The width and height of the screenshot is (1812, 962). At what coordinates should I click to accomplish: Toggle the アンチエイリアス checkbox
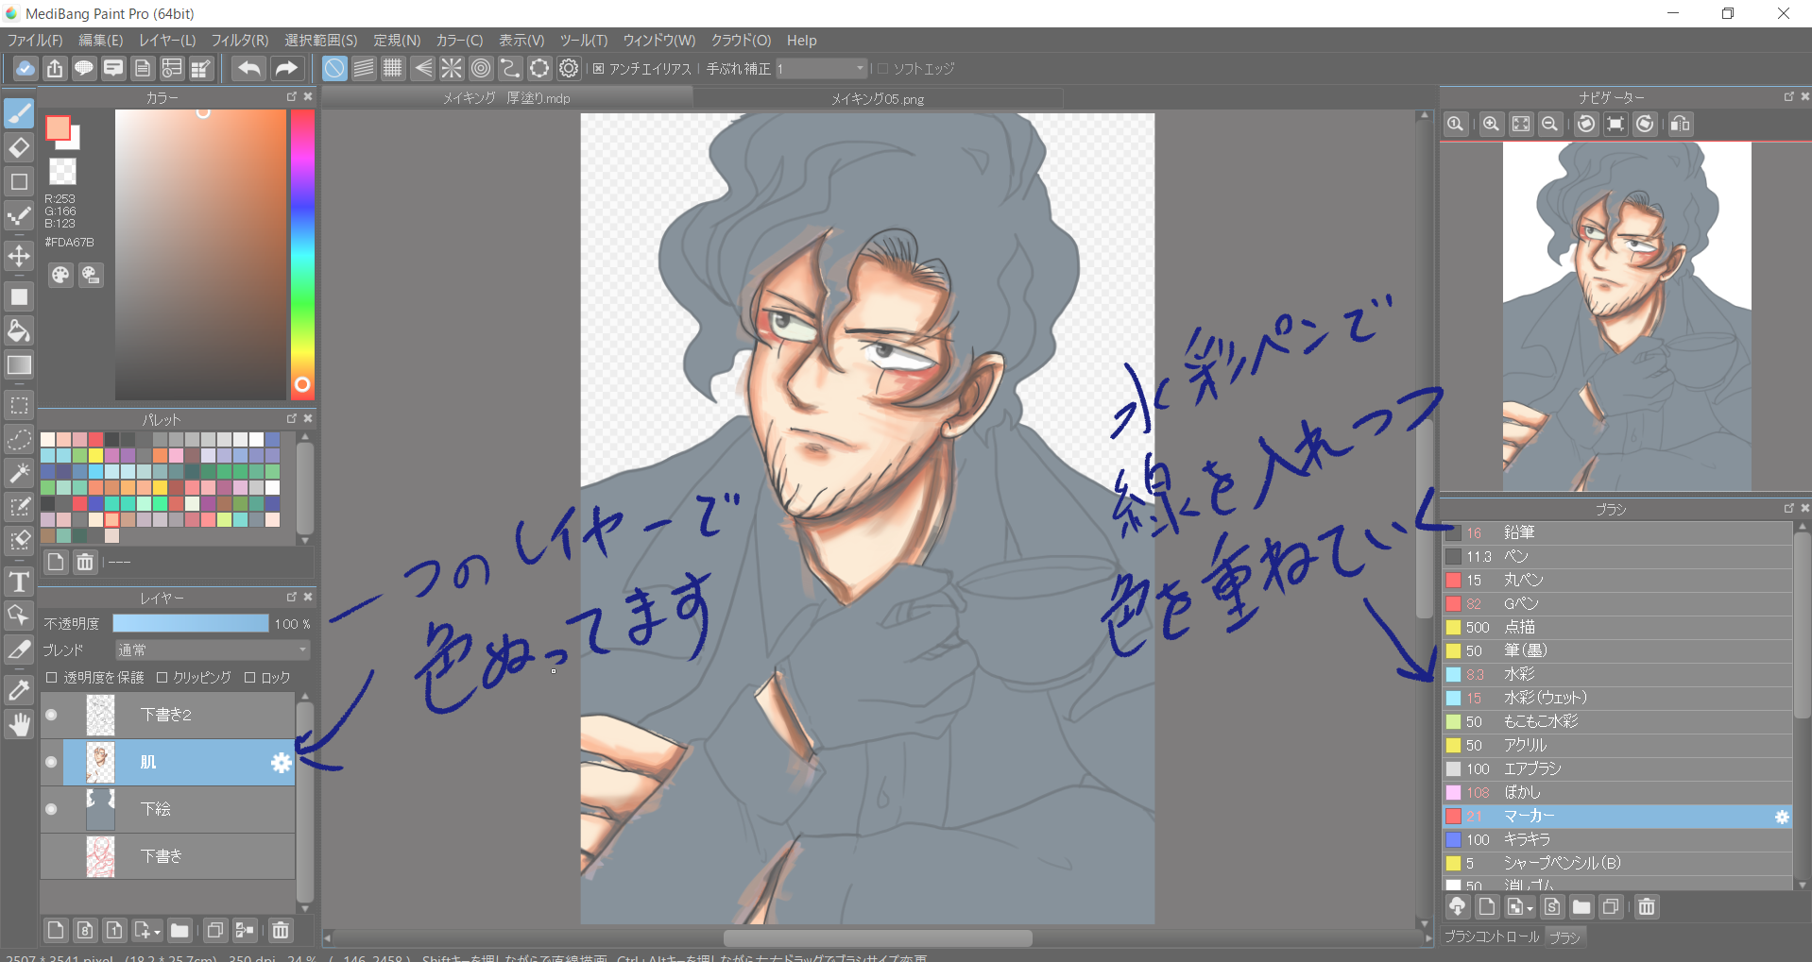(599, 69)
